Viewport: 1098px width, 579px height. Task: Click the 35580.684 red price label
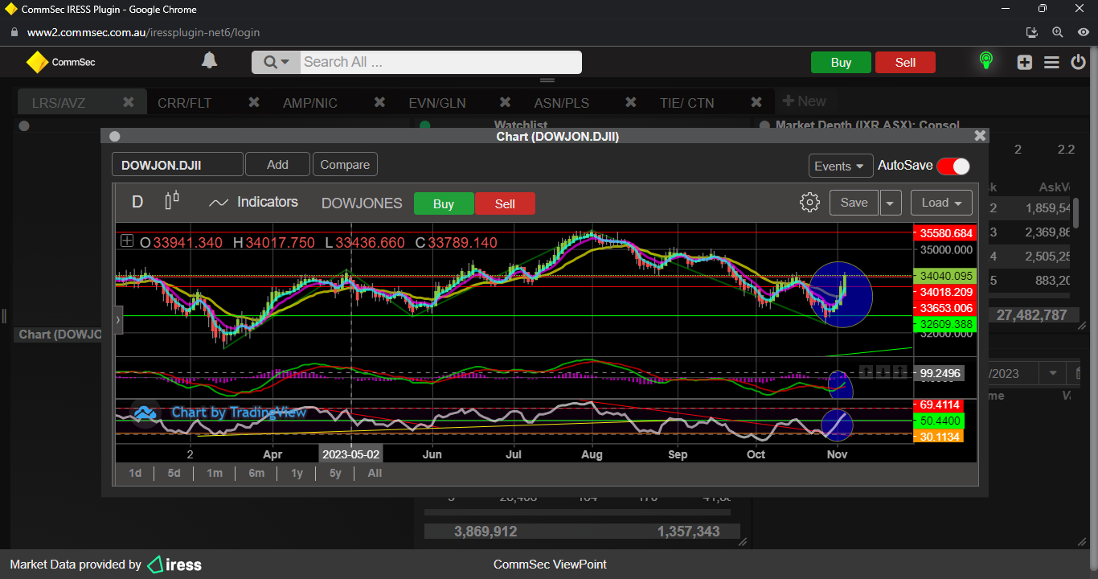click(946, 233)
